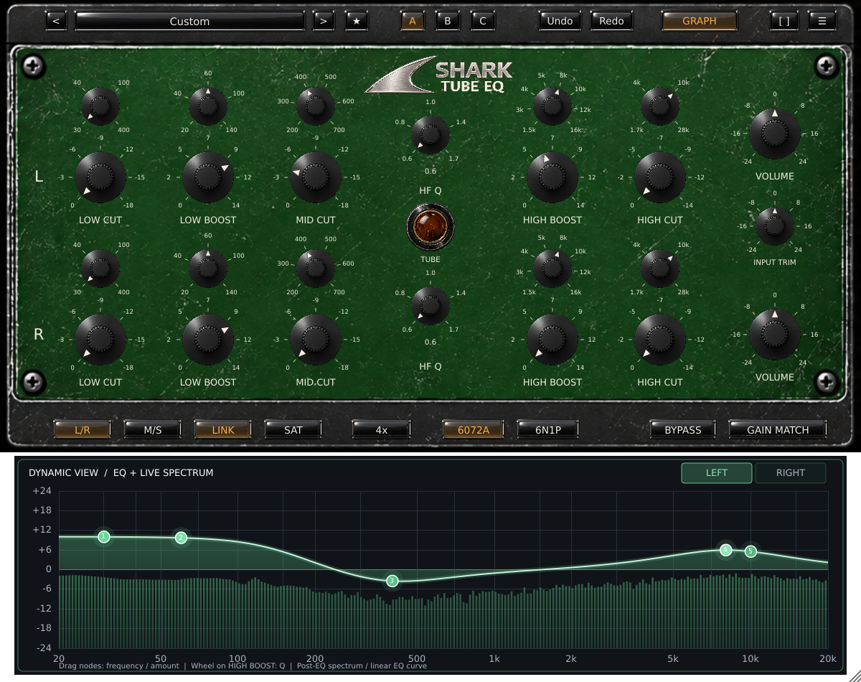Select preset slot B

pyautogui.click(x=448, y=21)
